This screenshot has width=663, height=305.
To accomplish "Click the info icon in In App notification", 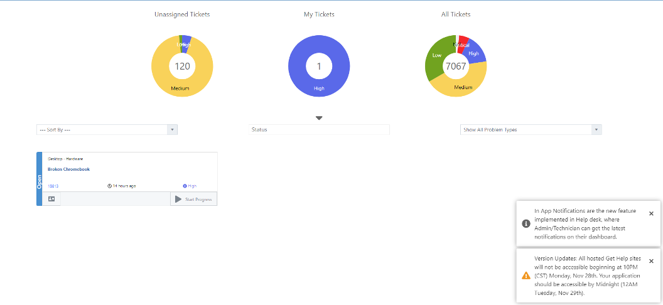I will click(x=526, y=223).
